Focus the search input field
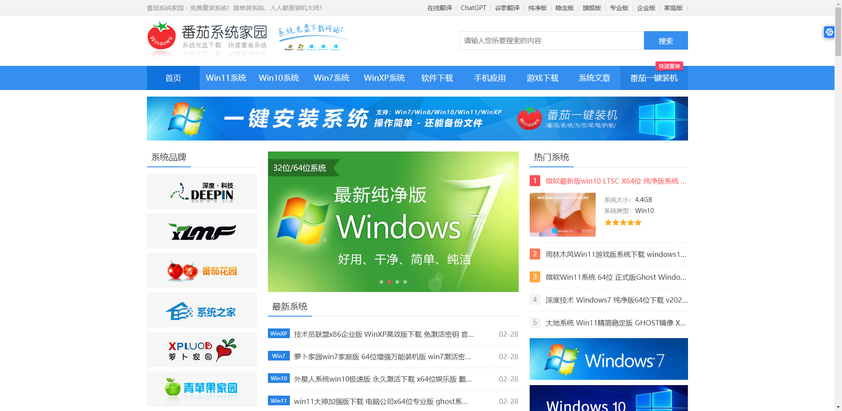The height and width of the screenshot is (411, 842). [x=552, y=40]
